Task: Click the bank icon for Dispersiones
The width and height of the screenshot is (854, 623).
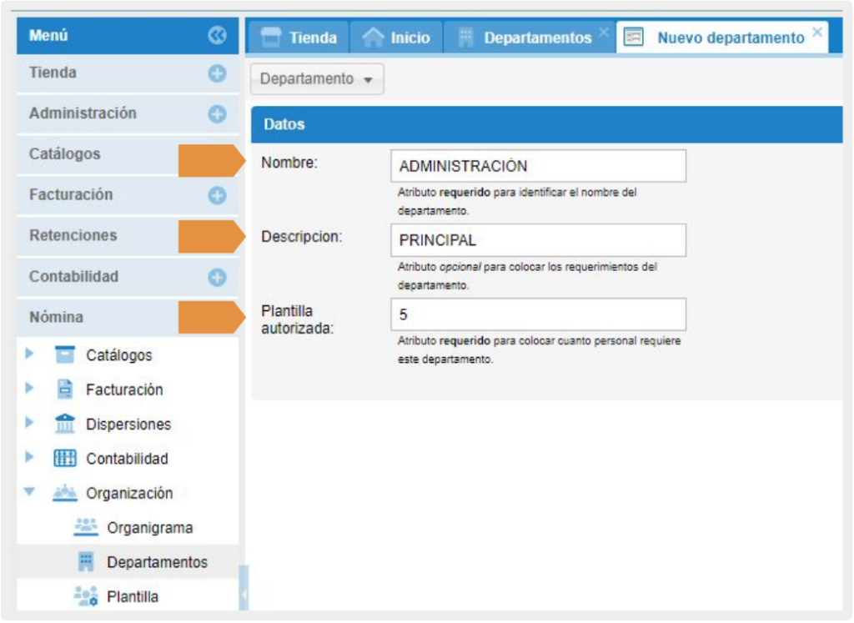Action: click(65, 425)
